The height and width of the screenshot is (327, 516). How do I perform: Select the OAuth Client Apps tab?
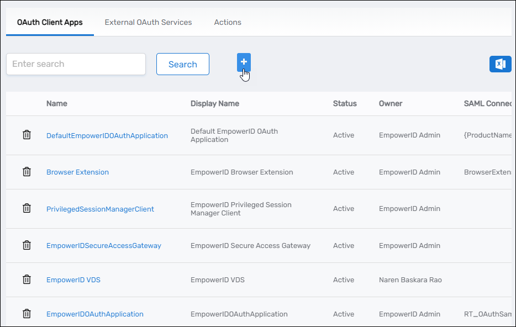(50, 22)
